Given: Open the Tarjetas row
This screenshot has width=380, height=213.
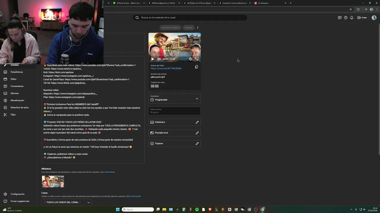Looking at the screenshot, I should [175, 143].
